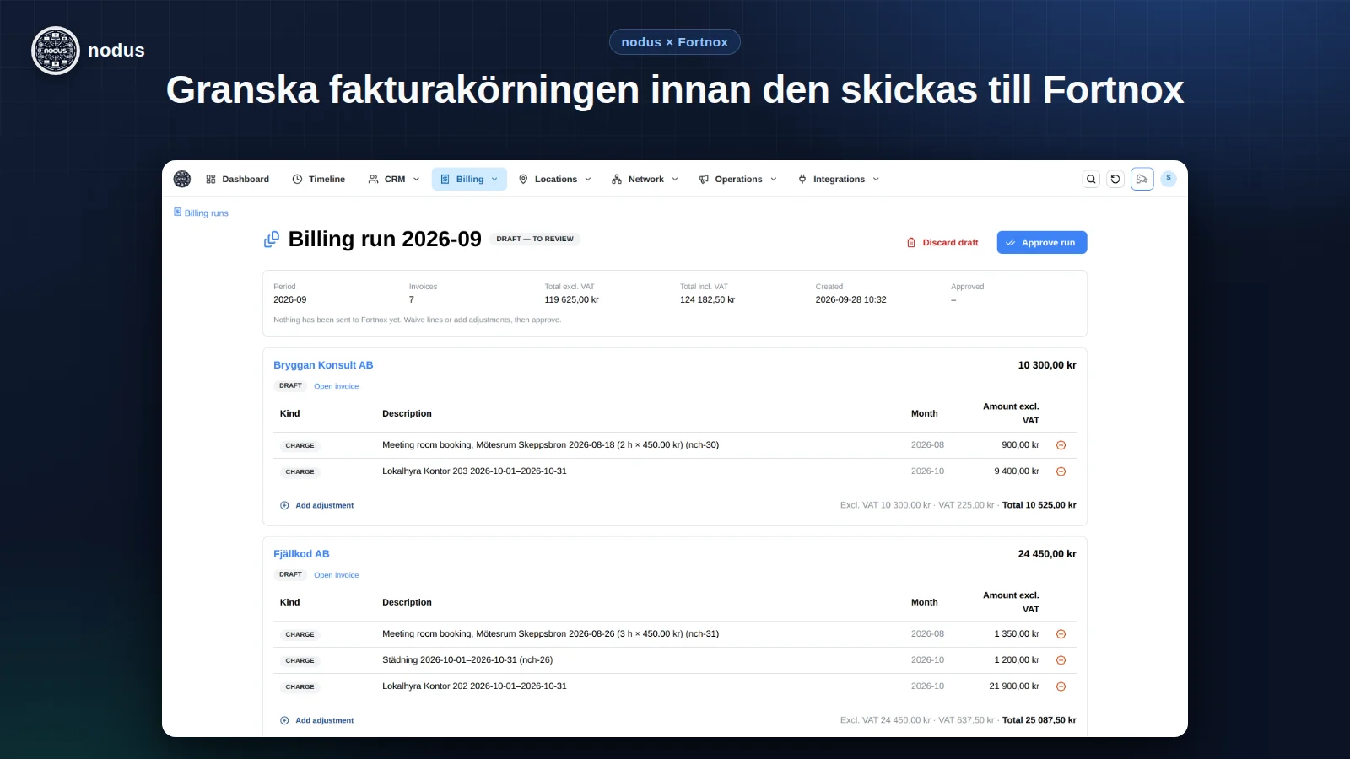Waive the 1 350,00 kr meeting room charge

(x=1061, y=634)
